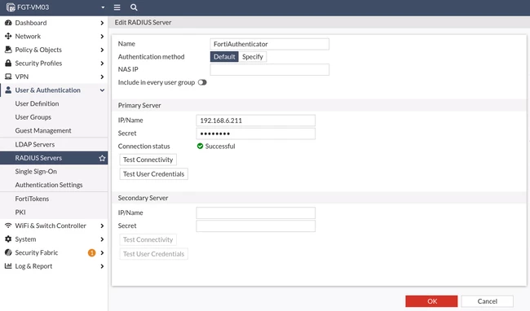Click the Edit RADIUS Server page title
This screenshot has width=530, height=311.
[143, 22]
